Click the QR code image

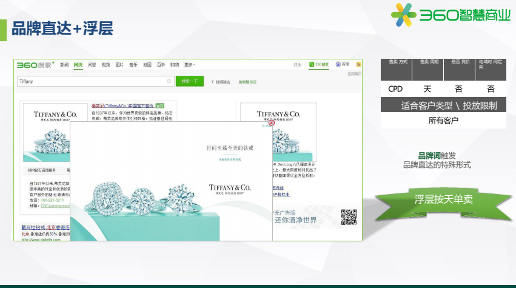tap(348, 216)
